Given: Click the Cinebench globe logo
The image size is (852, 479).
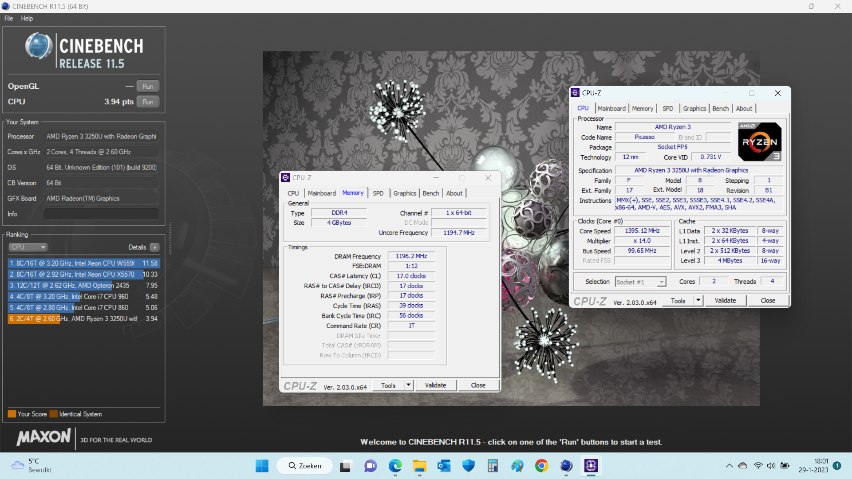Looking at the screenshot, I should (39, 46).
